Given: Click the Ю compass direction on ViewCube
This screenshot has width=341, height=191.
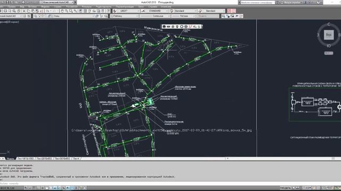Looking at the screenshot, I should (329, 46).
